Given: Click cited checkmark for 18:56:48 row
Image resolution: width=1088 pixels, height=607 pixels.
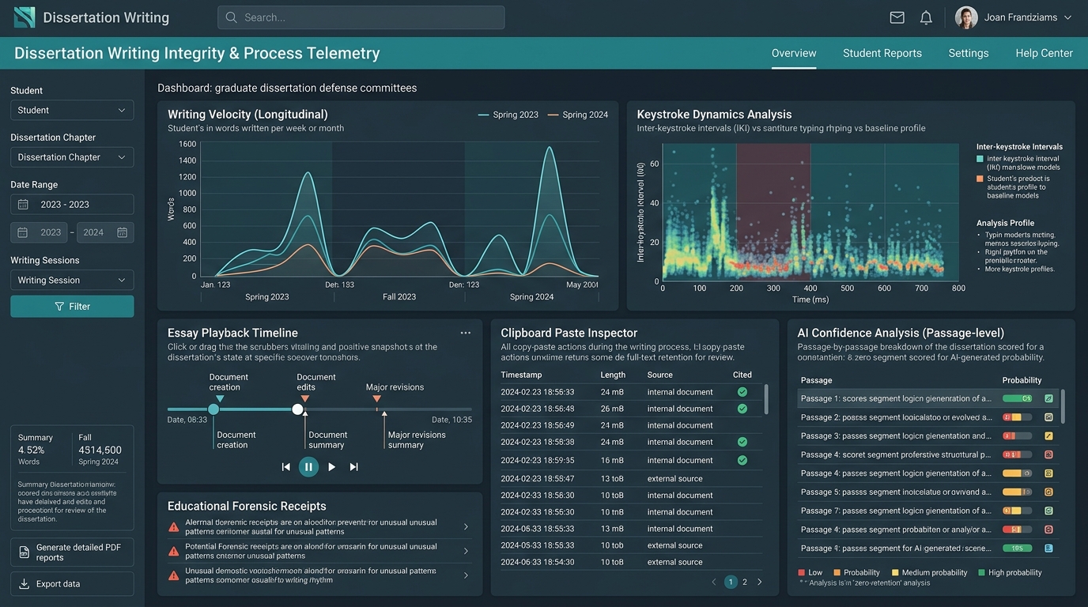Looking at the screenshot, I should 742,409.
